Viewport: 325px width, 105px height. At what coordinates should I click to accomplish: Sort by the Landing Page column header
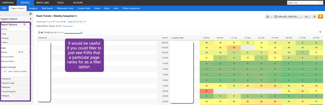coord(177,38)
